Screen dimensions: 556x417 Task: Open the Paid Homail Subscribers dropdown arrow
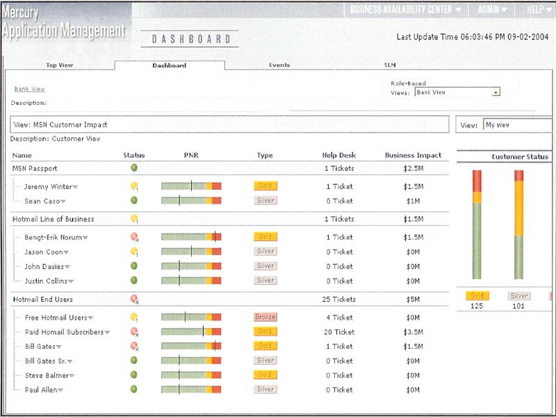click(x=107, y=333)
